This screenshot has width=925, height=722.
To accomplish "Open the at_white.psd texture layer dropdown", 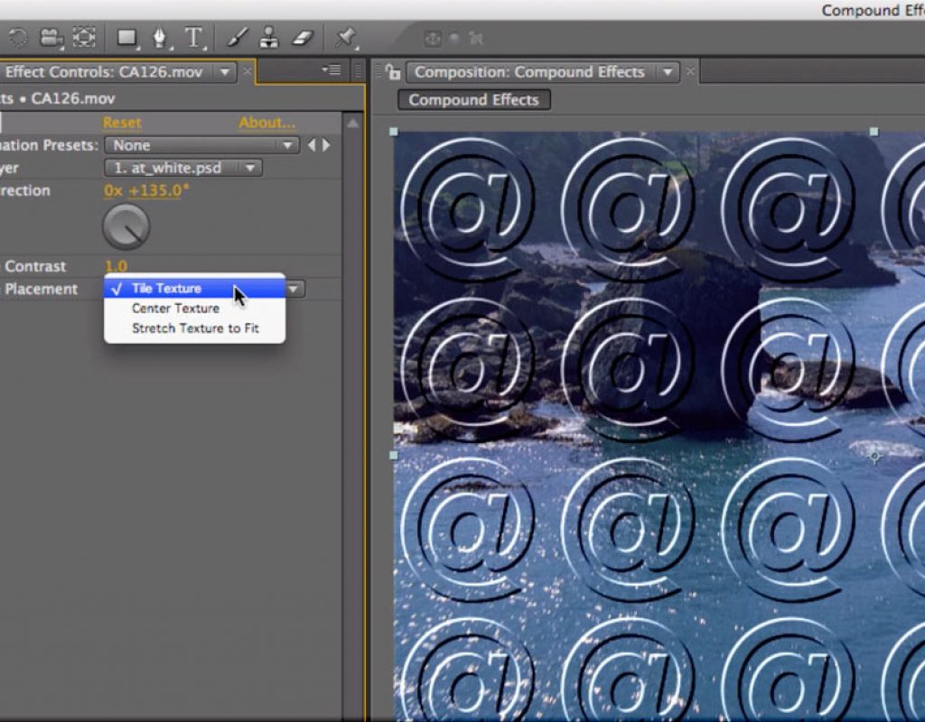I will click(x=182, y=168).
